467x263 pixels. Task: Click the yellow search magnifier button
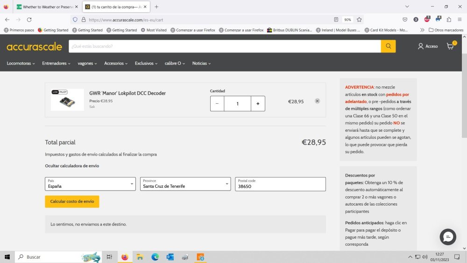tap(388, 46)
